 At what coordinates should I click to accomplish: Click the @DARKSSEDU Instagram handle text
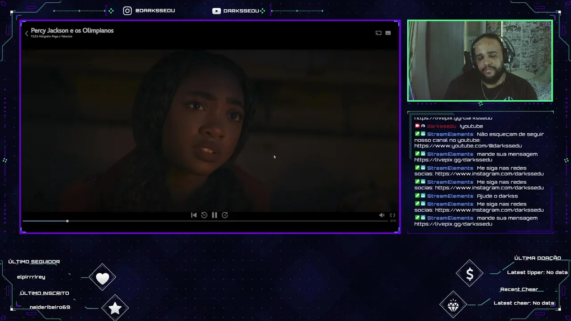pos(155,11)
